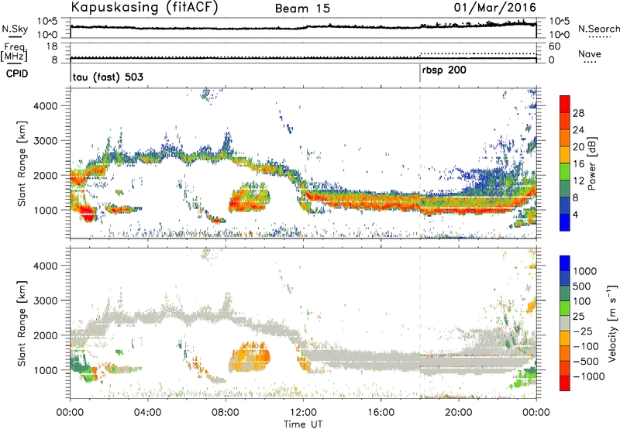Select the 'N.Sky' legend label
Screen dimensions: 620x429
[15, 29]
